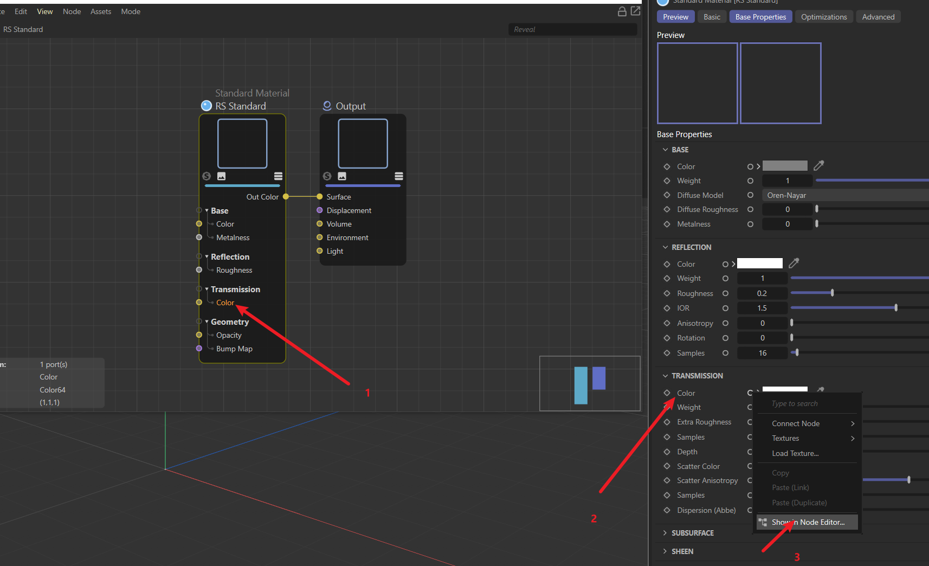The height and width of the screenshot is (566, 929).
Task: Open Output node hamburger menu
Action: click(x=399, y=176)
